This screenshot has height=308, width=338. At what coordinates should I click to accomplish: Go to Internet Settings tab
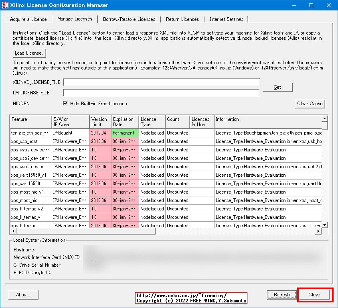click(227, 19)
